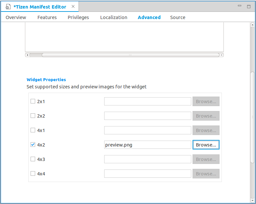Uncheck the 4x2 widget size
The height and width of the screenshot is (204, 256).
point(33,145)
